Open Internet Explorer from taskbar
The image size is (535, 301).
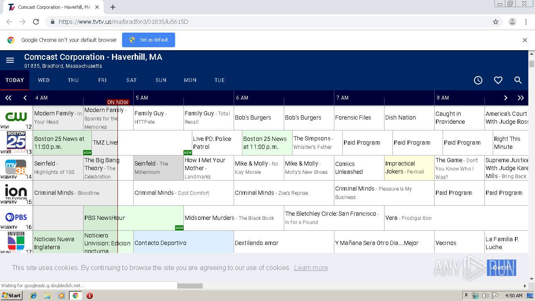click(33, 296)
